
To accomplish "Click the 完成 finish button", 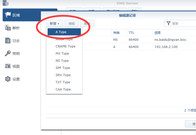I will click(x=190, y=124).
